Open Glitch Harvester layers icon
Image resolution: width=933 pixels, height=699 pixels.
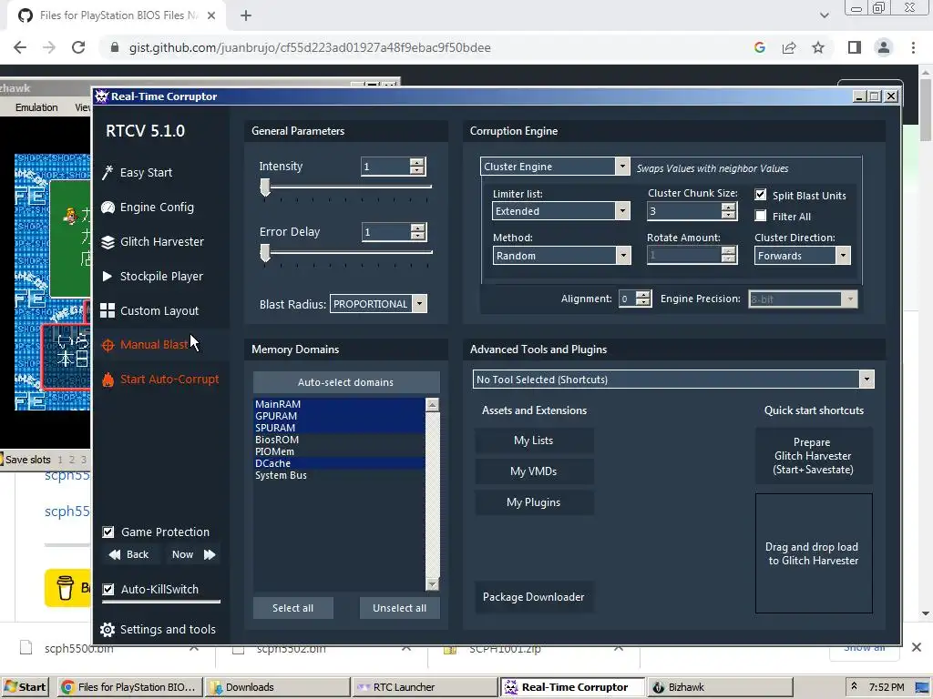point(108,242)
